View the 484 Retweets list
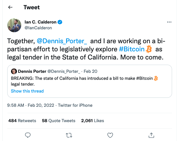This screenshot has width=177, height=141. coord(22,120)
